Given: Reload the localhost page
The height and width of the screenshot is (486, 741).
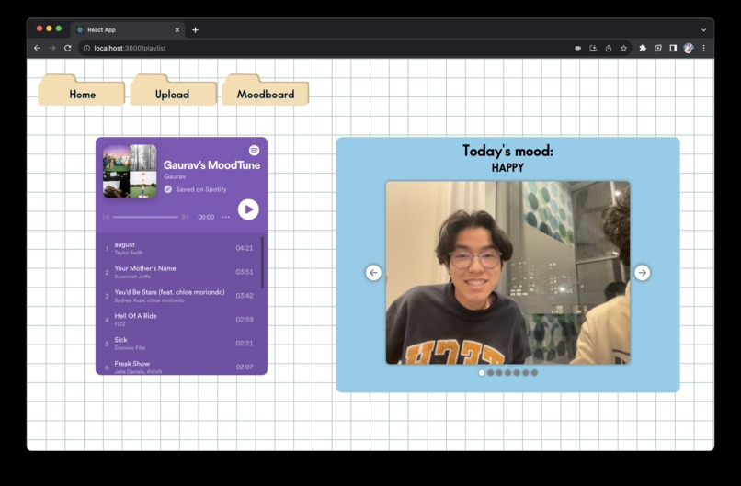Looking at the screenshot, I should tap(68, 48).
